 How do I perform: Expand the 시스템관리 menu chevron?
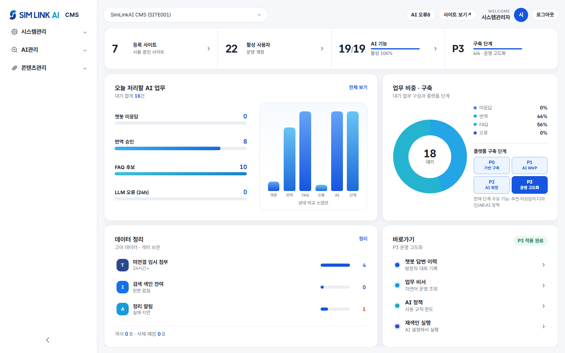(x=85, y=32)
